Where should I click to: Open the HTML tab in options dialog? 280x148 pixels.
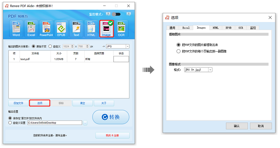(216, 28)
